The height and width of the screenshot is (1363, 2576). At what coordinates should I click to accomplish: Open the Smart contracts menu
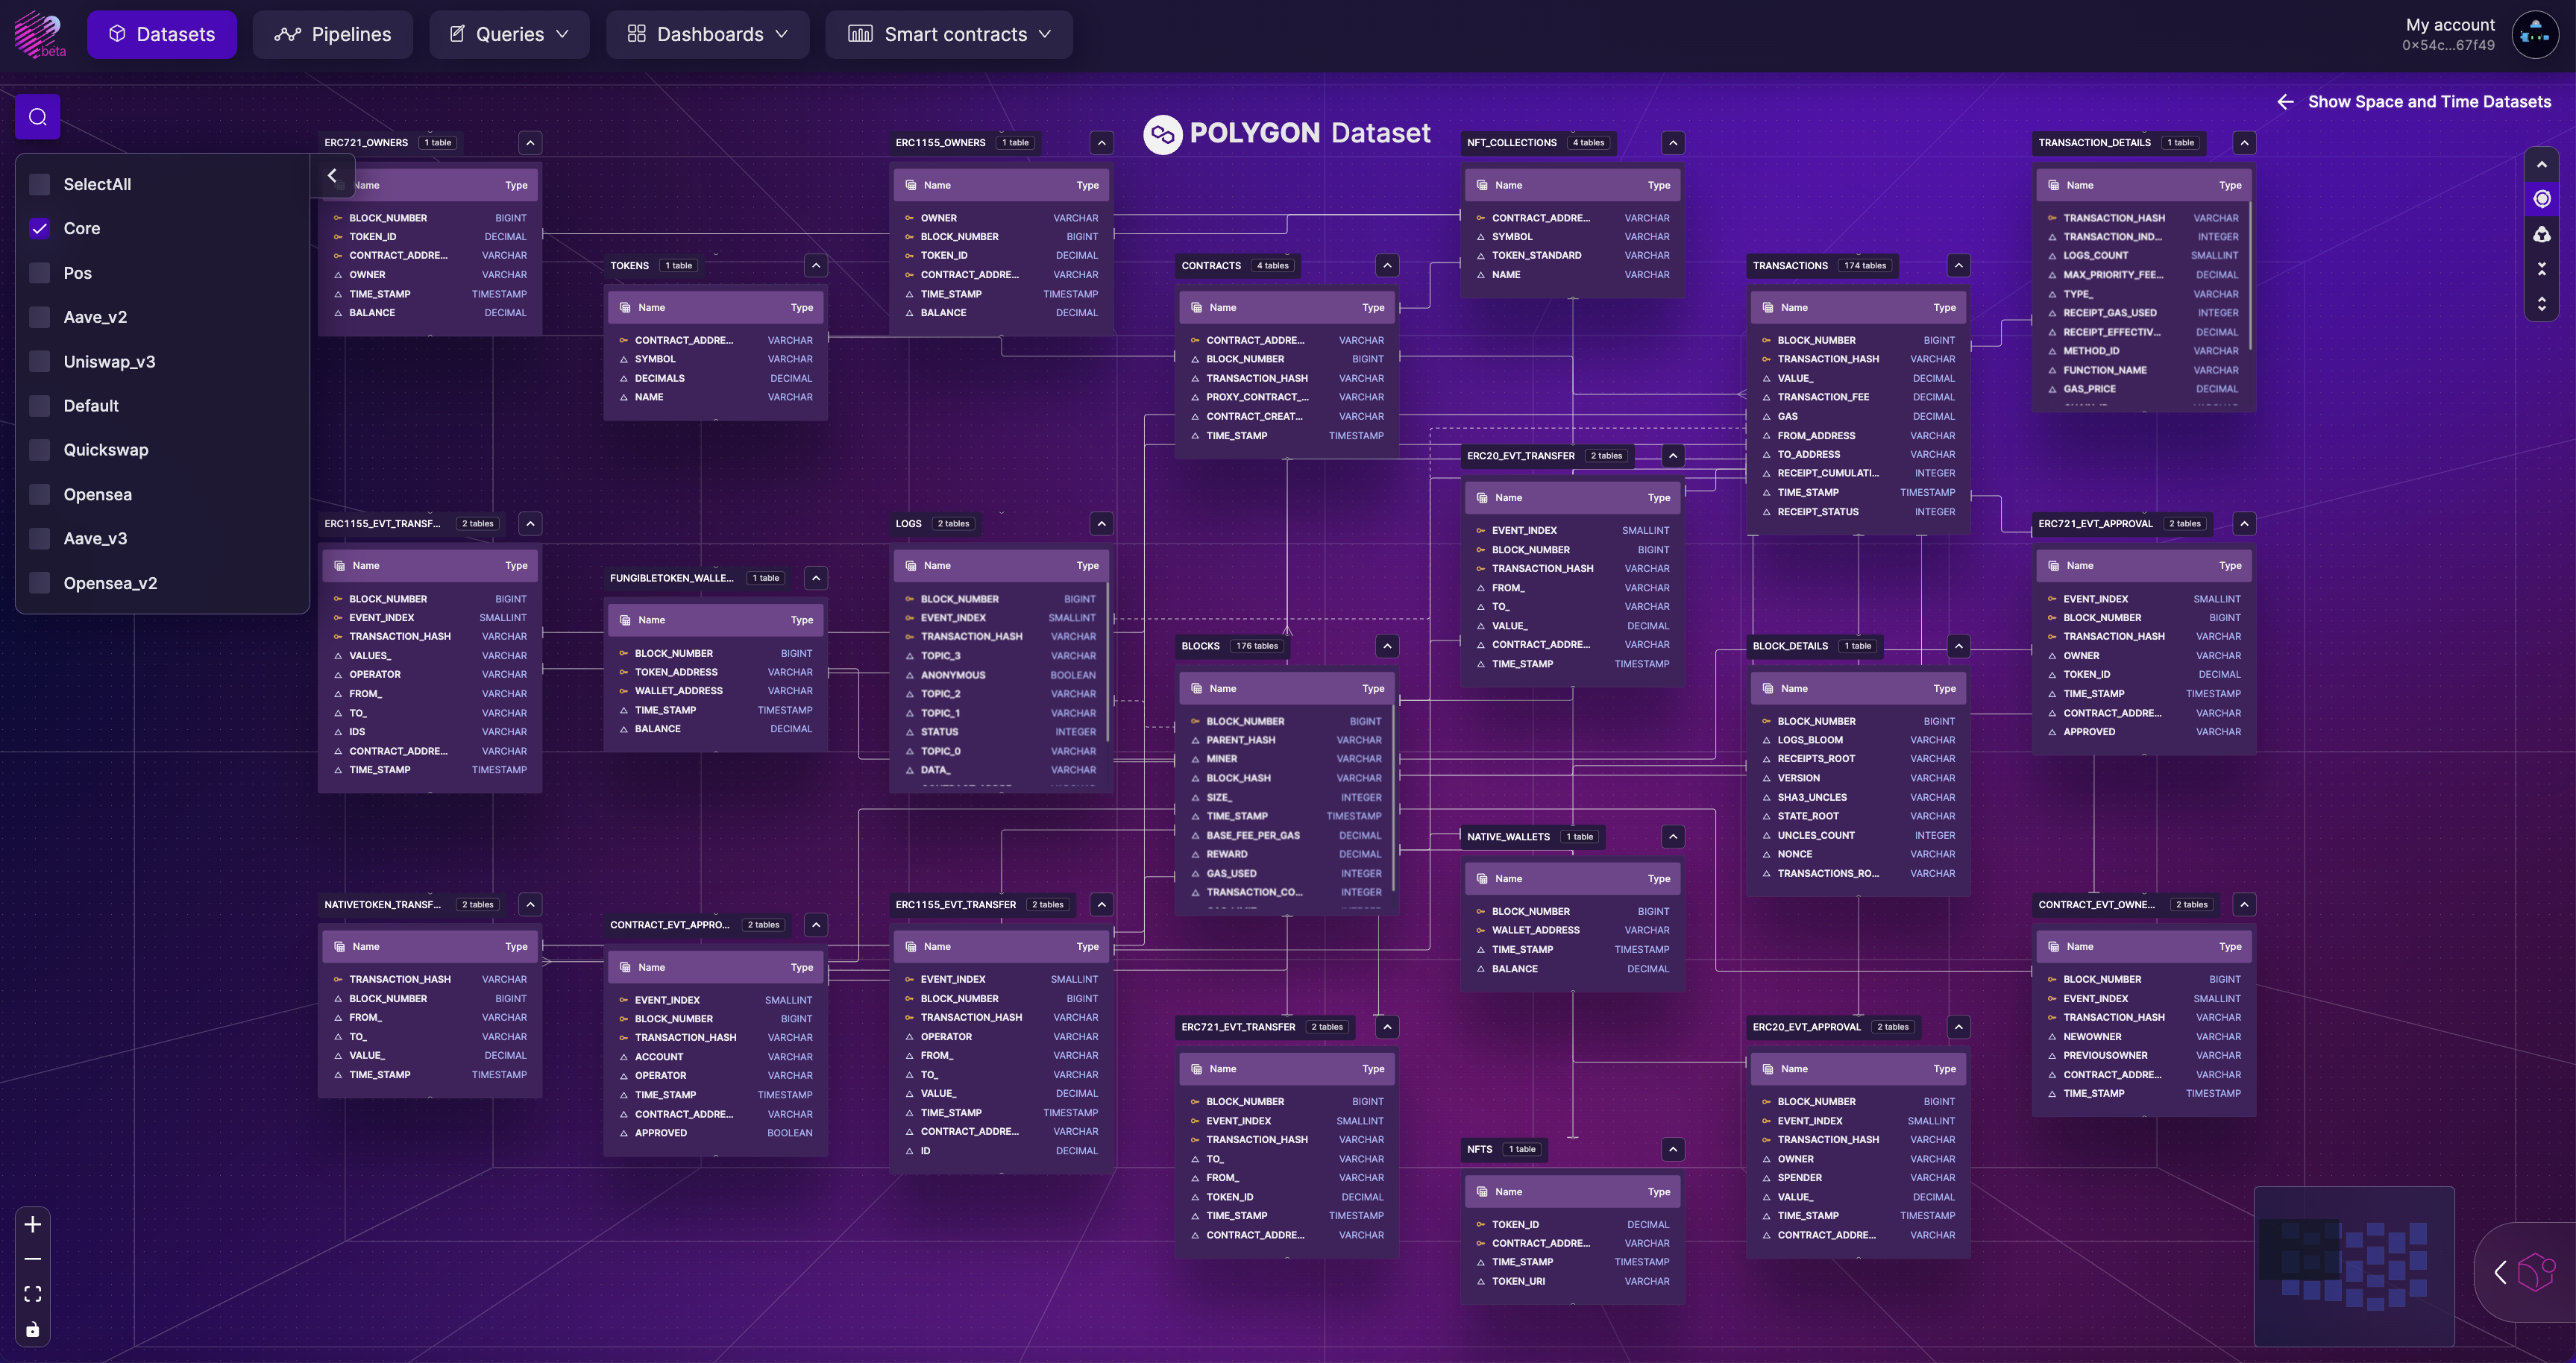pyautogui.click(x=949, y=35)
